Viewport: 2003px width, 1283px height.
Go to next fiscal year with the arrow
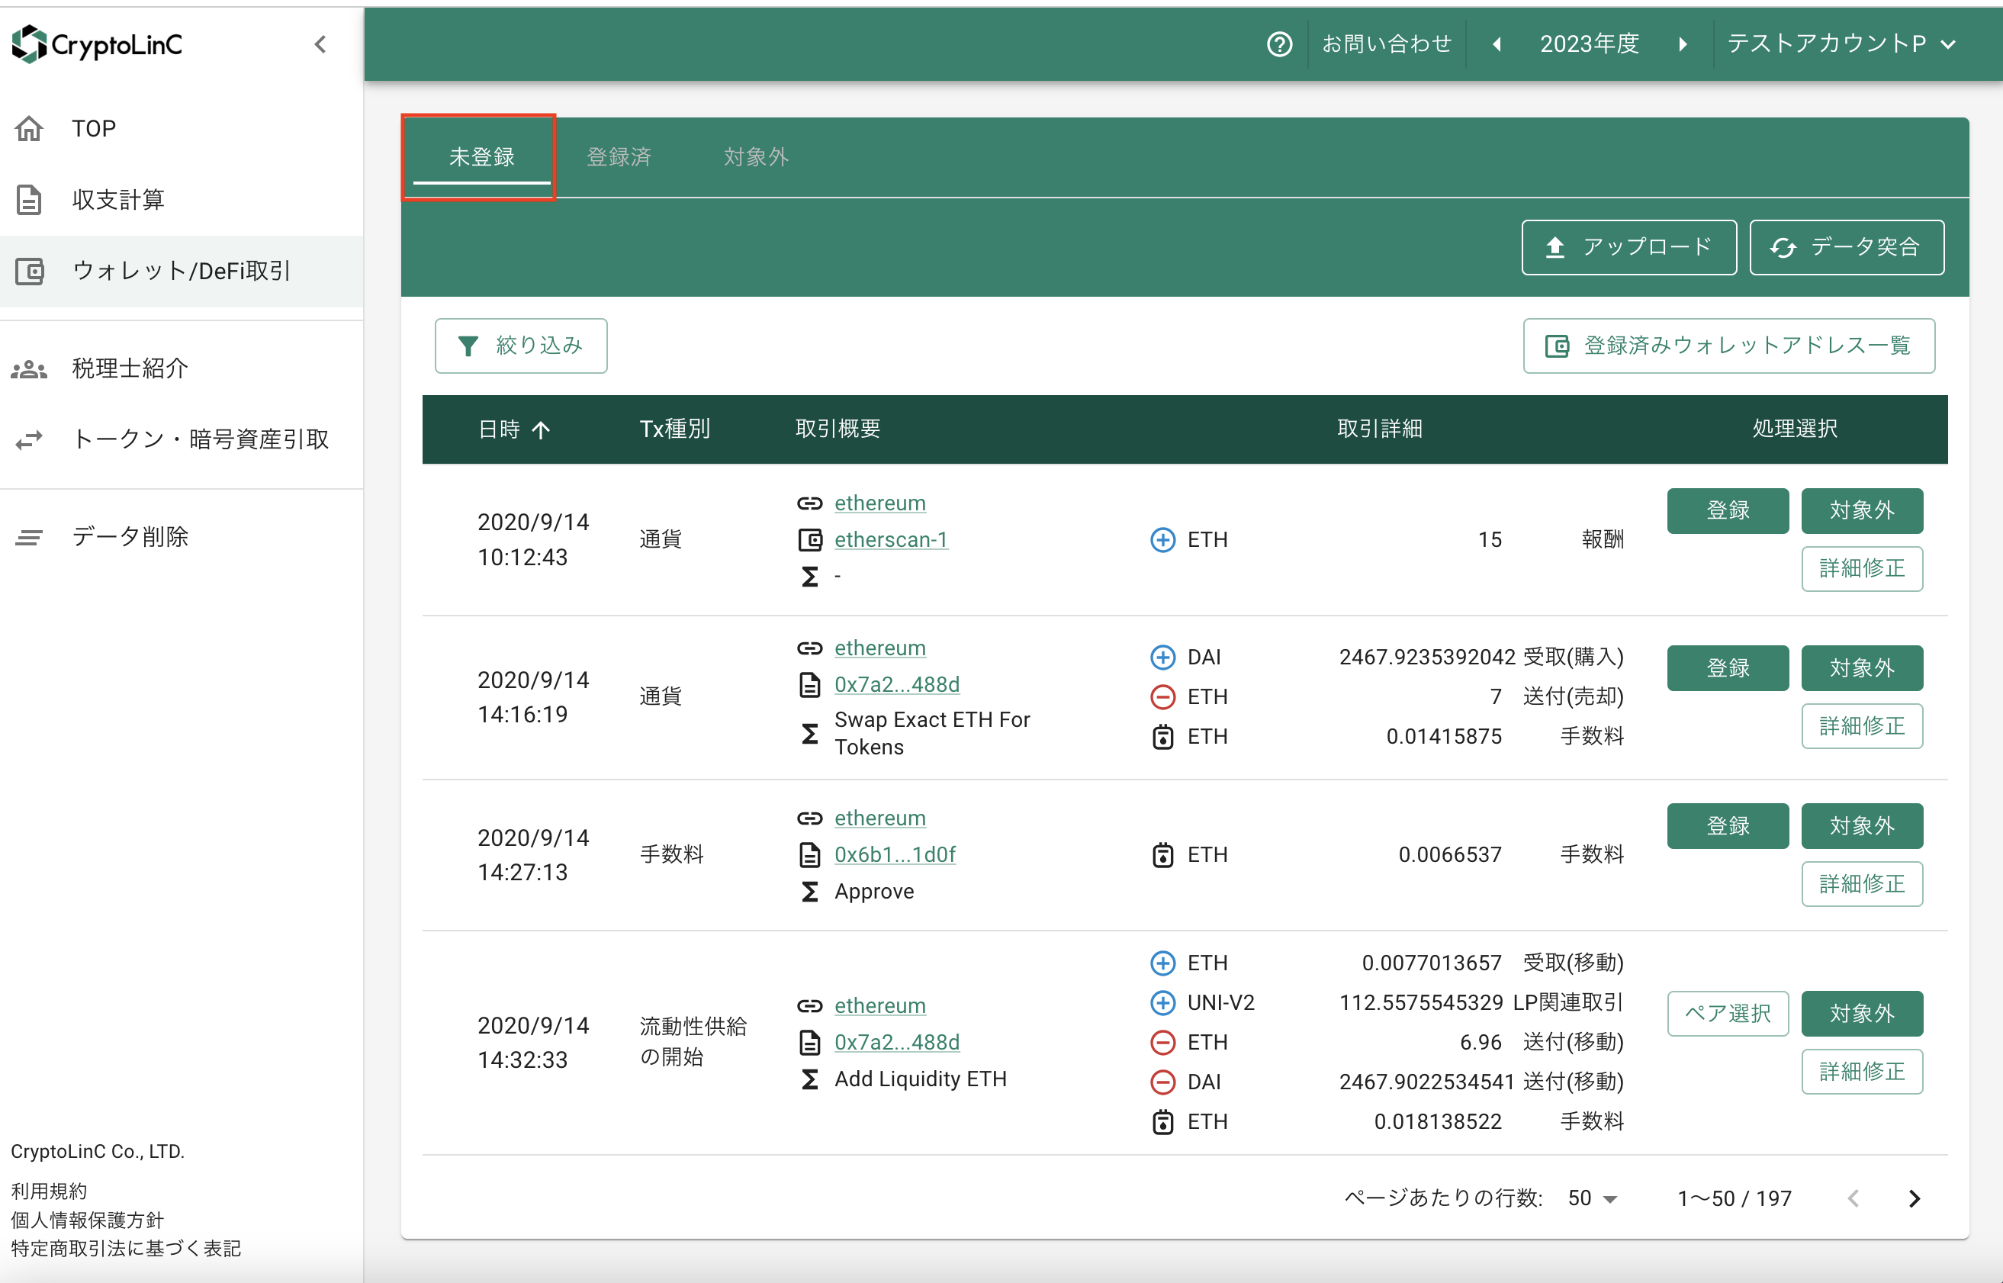1683,44
